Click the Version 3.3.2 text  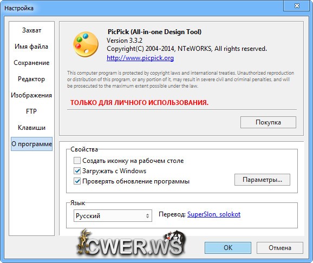[125, 41]
